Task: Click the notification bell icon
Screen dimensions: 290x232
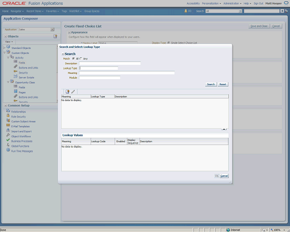Action: click(x=186, y=11)
